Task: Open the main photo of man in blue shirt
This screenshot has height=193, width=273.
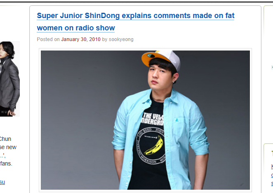Action: tap(145, 120)
